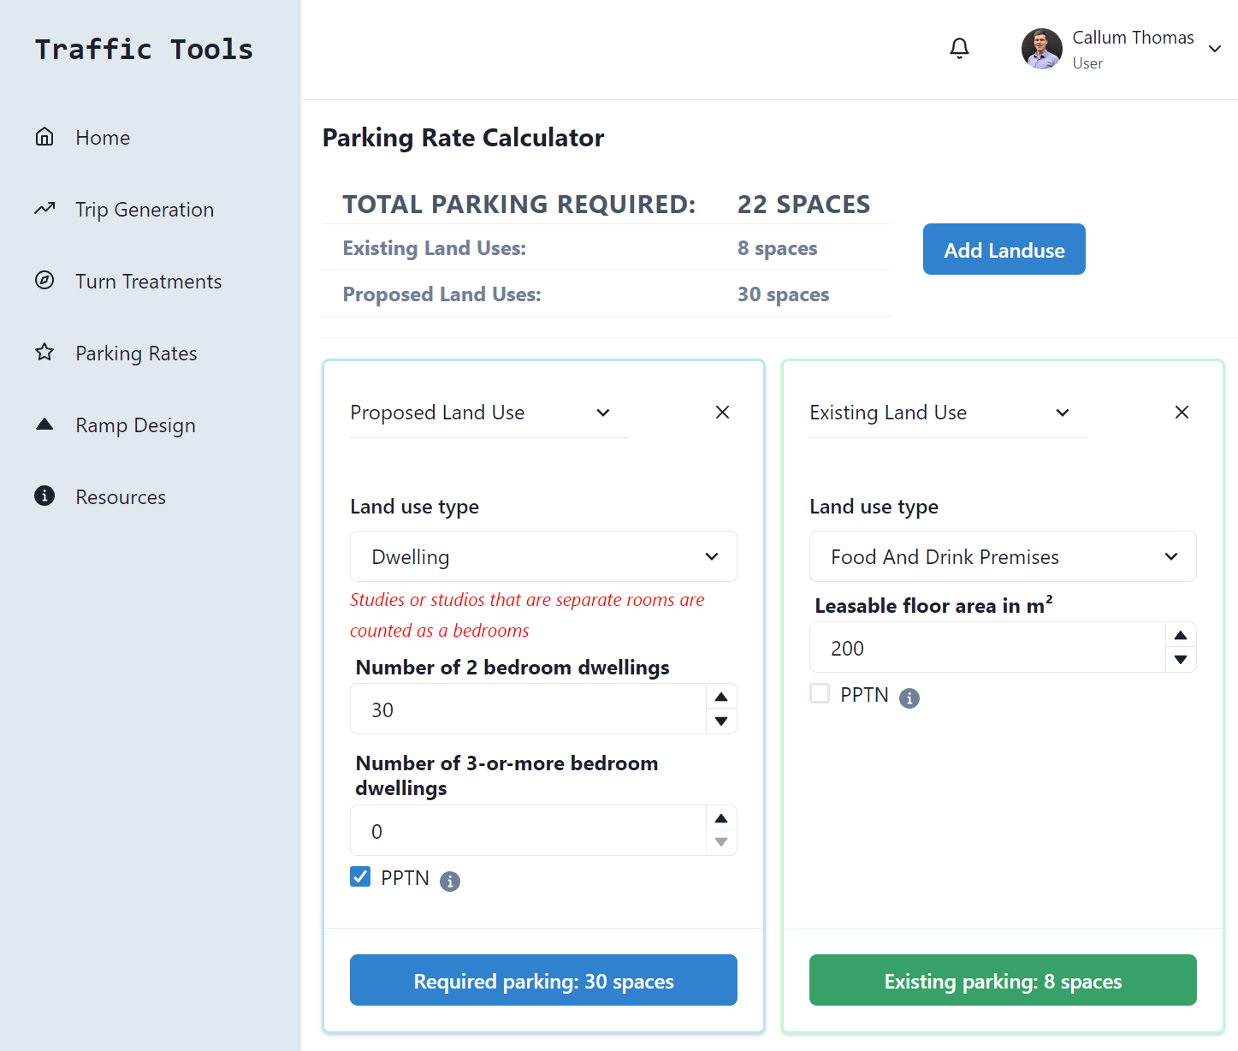Click the Resources info icon
The width and height of the screenshot is (1238, 1051).
point(44,496)
